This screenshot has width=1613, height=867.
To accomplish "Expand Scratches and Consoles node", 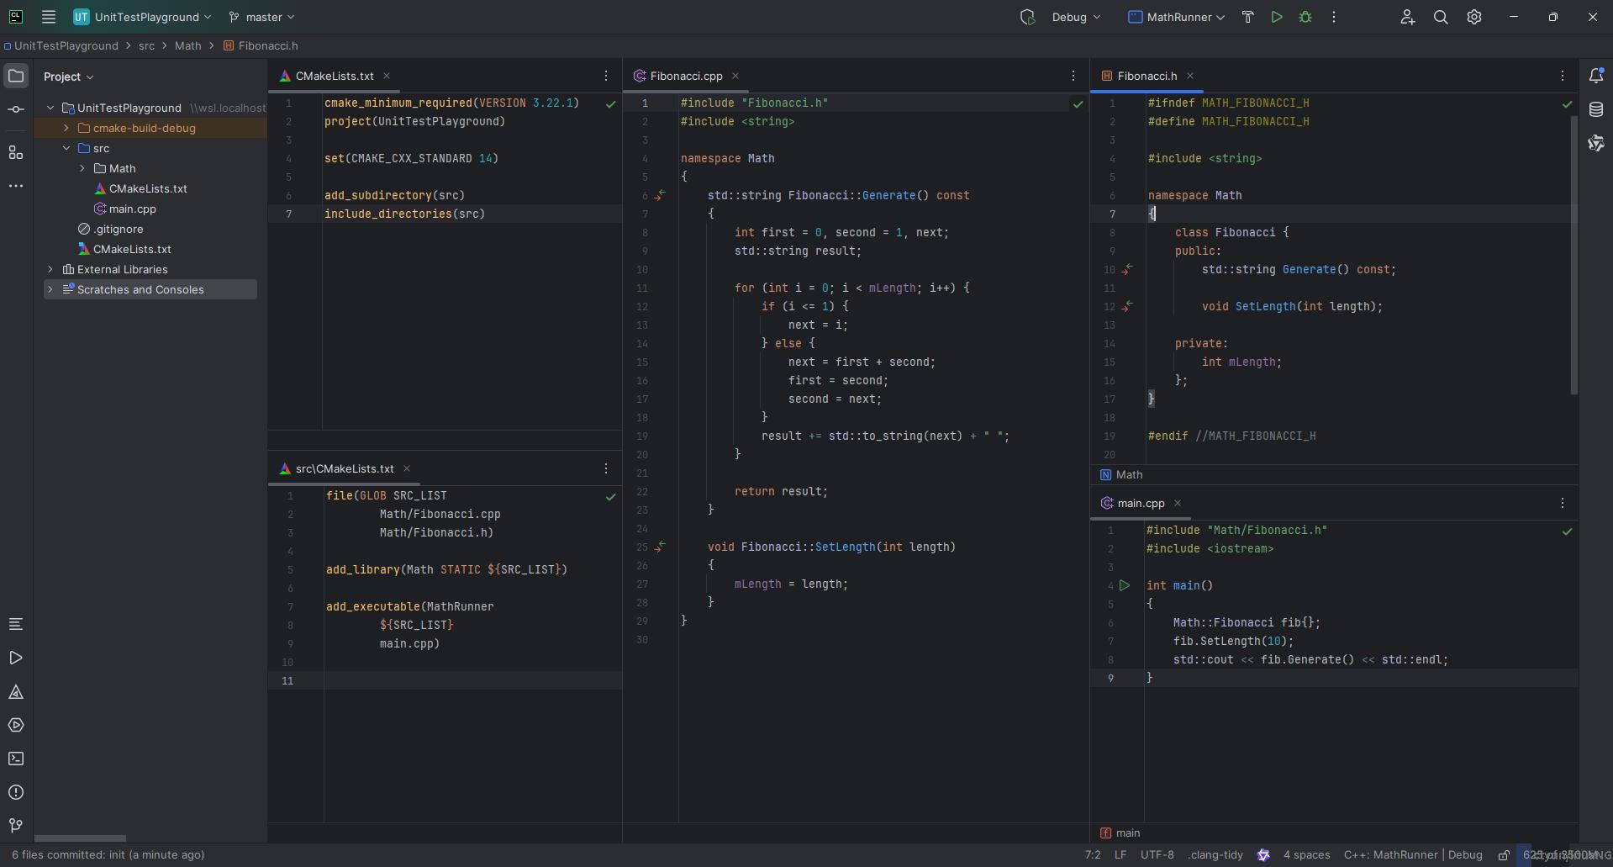I will tap(50, 290).
